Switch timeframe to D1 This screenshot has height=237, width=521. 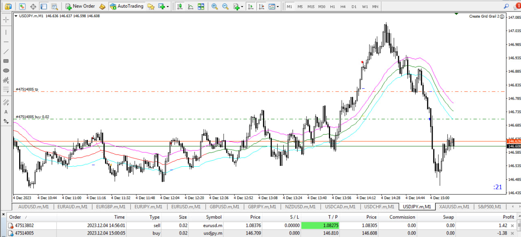354,7
